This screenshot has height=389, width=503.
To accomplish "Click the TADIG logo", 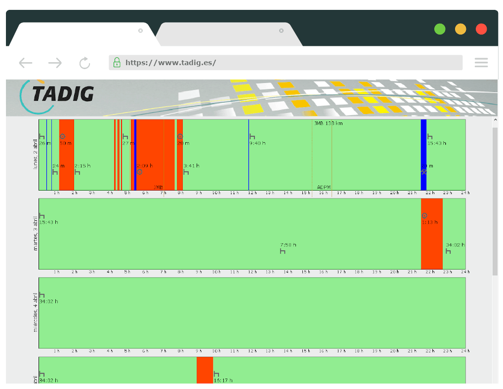I will (x=57, y=94).
